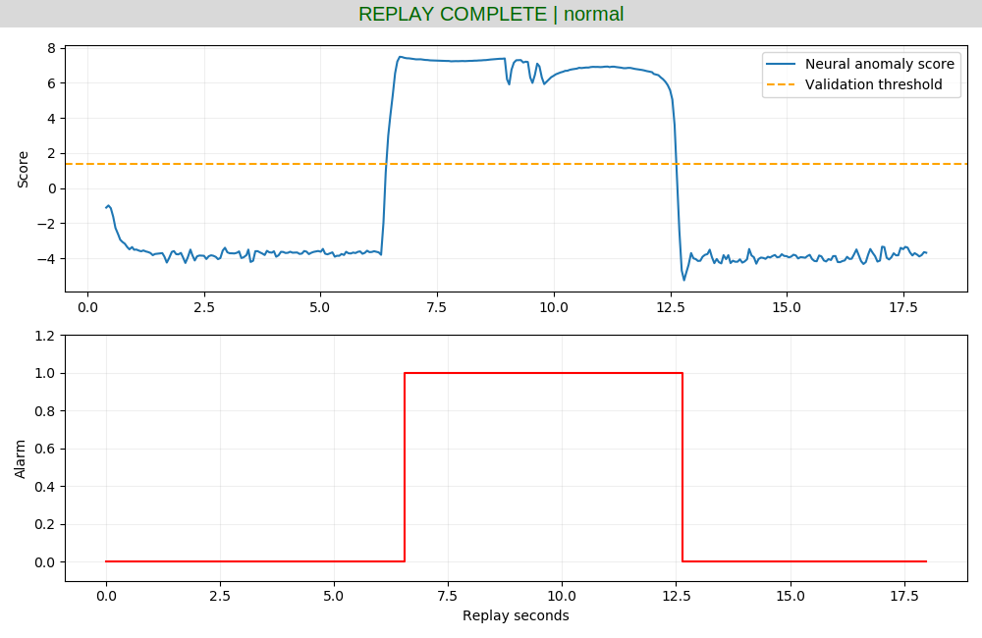Click the 10.0 tick label on the score plot

tap(554, 307)
